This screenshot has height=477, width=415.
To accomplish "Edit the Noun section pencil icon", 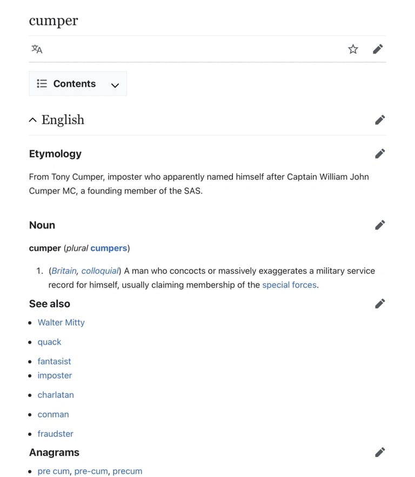I will [380, 225].
